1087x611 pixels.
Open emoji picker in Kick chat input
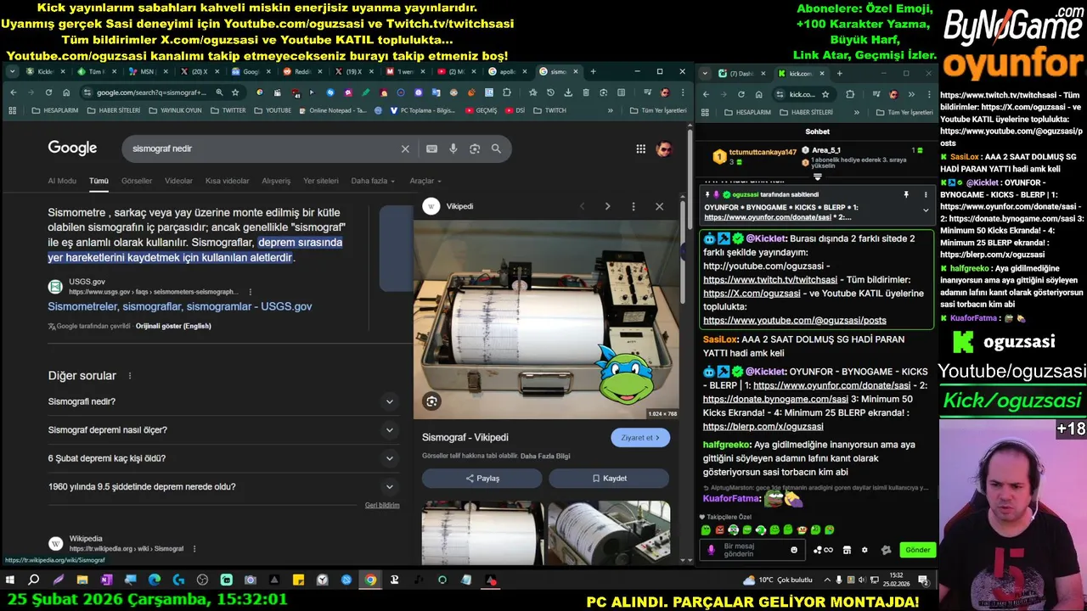coord(794,550)
